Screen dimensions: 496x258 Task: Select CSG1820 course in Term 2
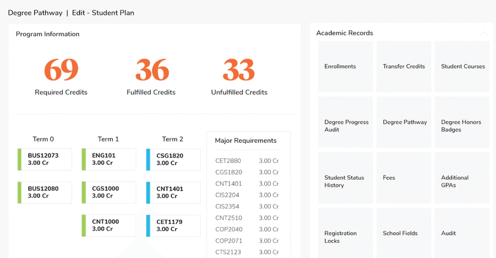173,159
